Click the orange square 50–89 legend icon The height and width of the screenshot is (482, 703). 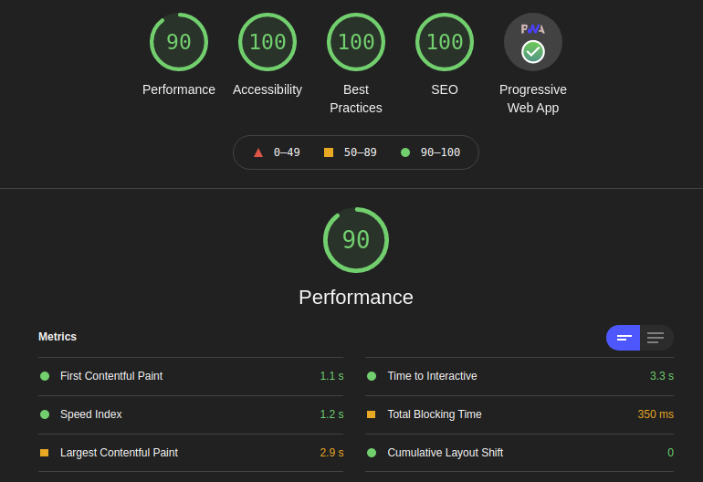pyautogui.click(x=329, y=152)
